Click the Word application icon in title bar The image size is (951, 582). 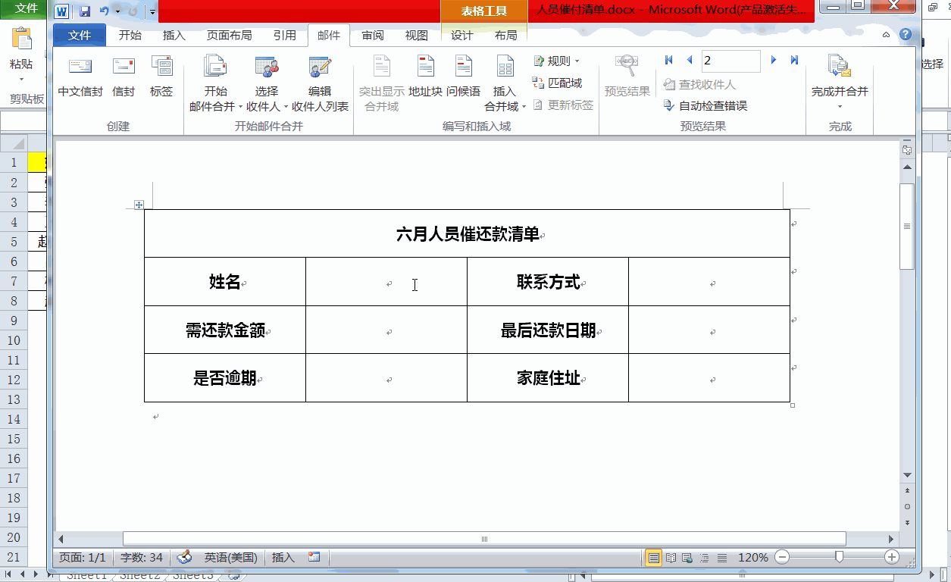click(62, 11)
